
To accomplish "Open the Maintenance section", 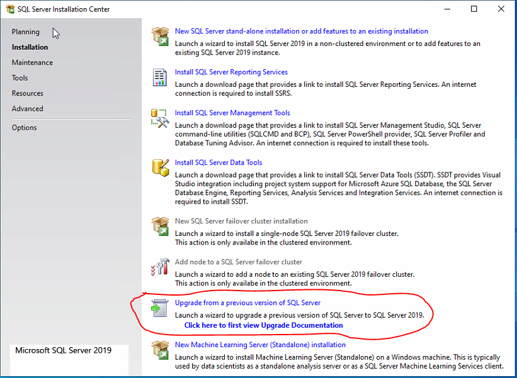I will pyautogui.click(x=32, y=62).
